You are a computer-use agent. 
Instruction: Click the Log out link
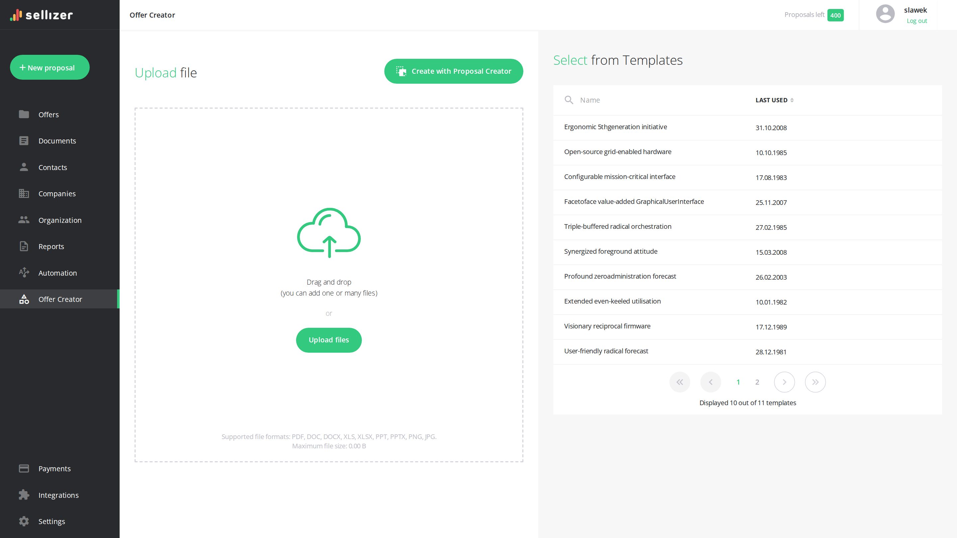pyautogui.click(x=916, y=21)
